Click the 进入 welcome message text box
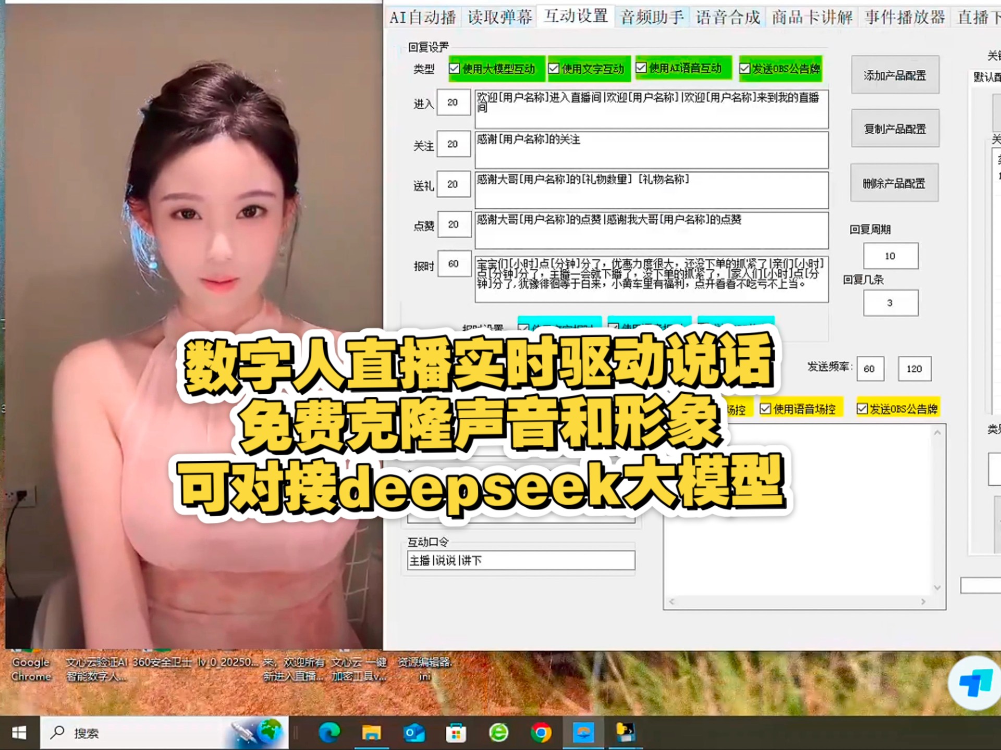This screenshot has height=750, width=1001. coord(651,109)
